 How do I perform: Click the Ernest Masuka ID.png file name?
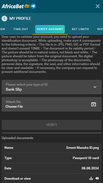coord(83,148)
